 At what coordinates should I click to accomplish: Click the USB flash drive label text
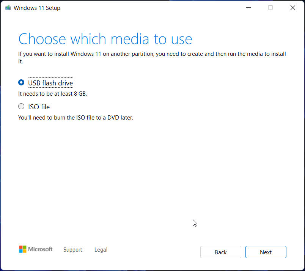pyautogui.click(x=50, y=82)
